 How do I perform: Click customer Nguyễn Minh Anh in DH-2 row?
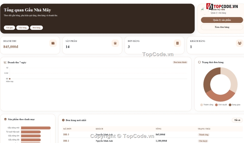[104, 141]
